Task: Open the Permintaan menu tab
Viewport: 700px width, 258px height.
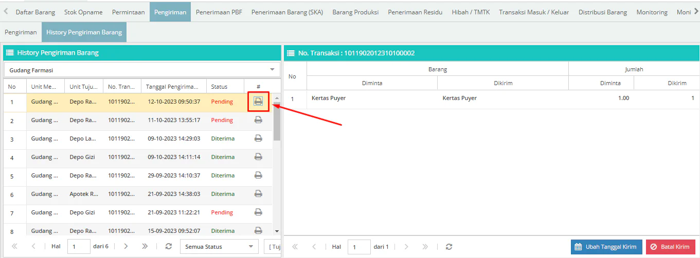Action: tap(129, 12)
